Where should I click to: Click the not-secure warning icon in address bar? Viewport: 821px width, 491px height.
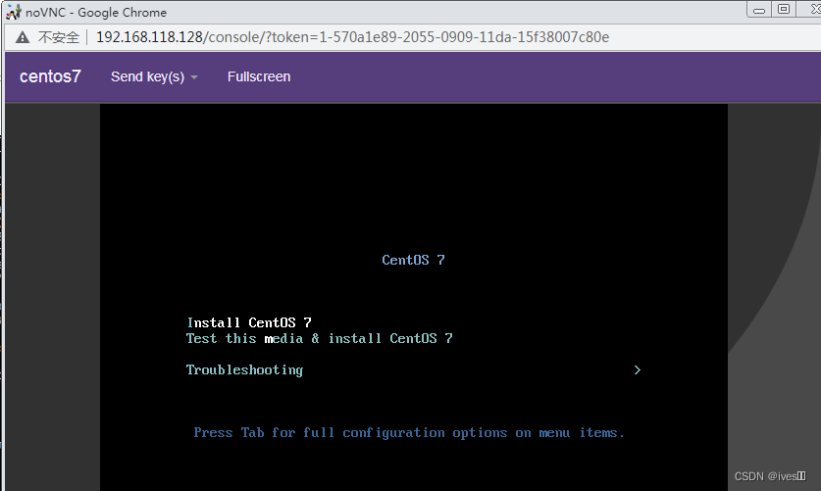point(22,37)
